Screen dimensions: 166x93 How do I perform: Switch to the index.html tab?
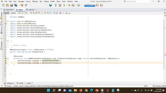9,10
